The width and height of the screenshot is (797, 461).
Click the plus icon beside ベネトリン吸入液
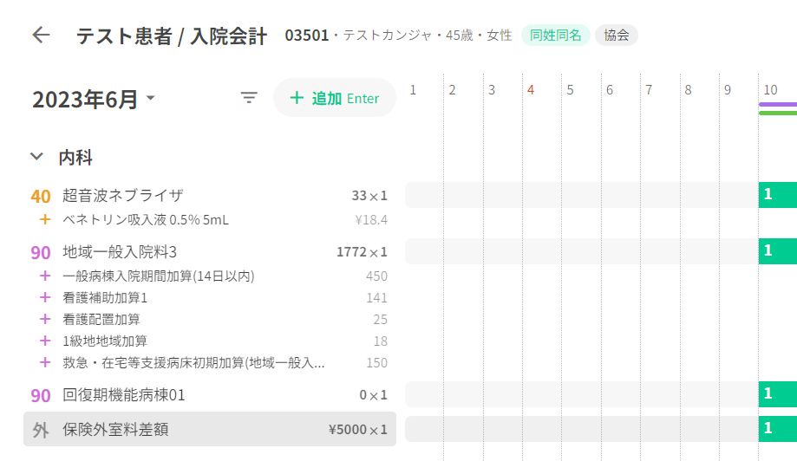(45, 220)
